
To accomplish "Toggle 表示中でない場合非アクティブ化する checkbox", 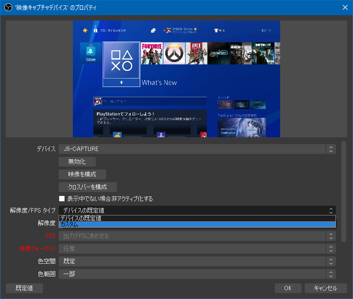I will [62, 199].
